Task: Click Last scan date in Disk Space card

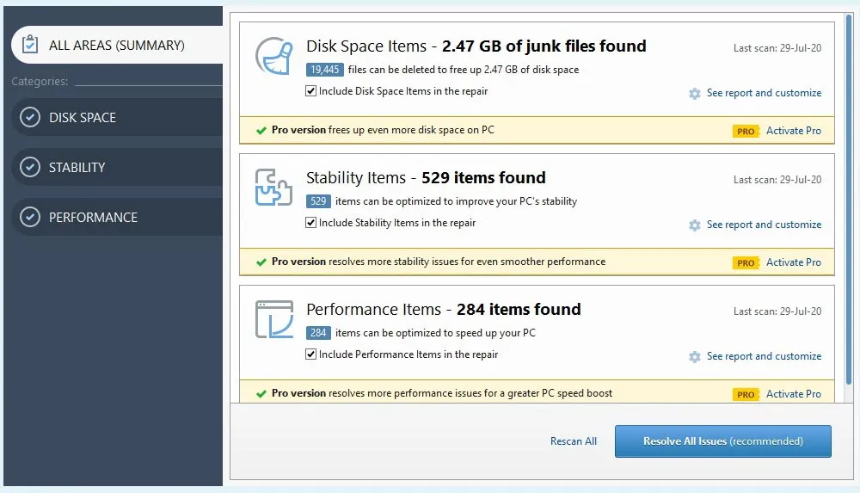Action: point(777,48)
